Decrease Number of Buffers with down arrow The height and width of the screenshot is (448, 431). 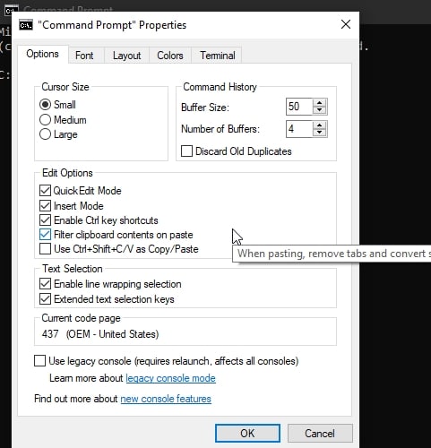320,133
